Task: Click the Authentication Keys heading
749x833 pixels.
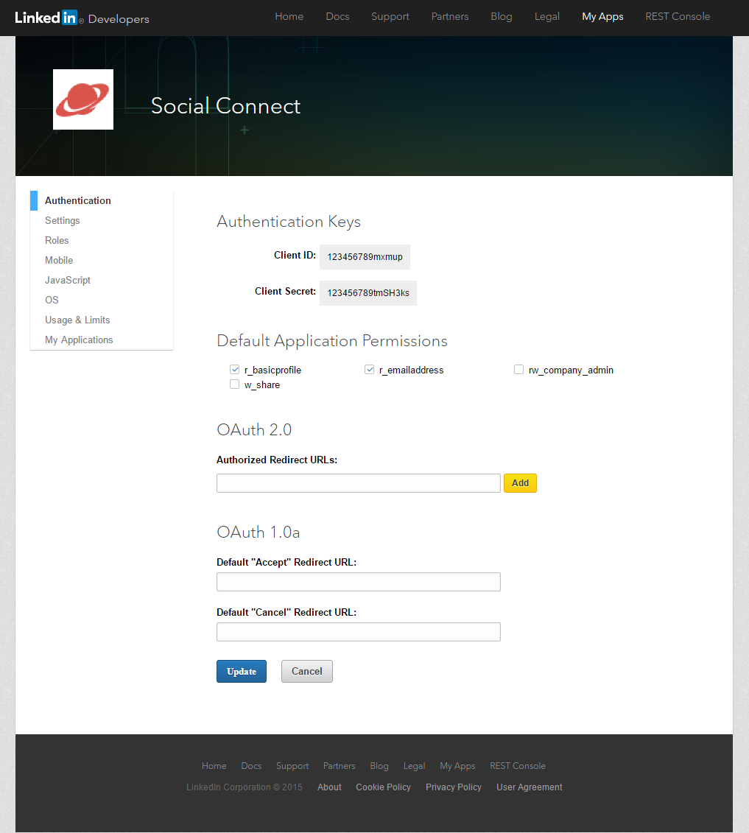Action: 289,222
